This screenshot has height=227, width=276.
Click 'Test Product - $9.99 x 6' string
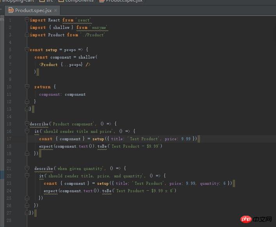[x=144, y=191]
